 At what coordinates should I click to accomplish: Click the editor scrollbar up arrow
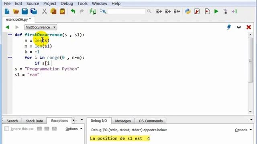(250, 35)
